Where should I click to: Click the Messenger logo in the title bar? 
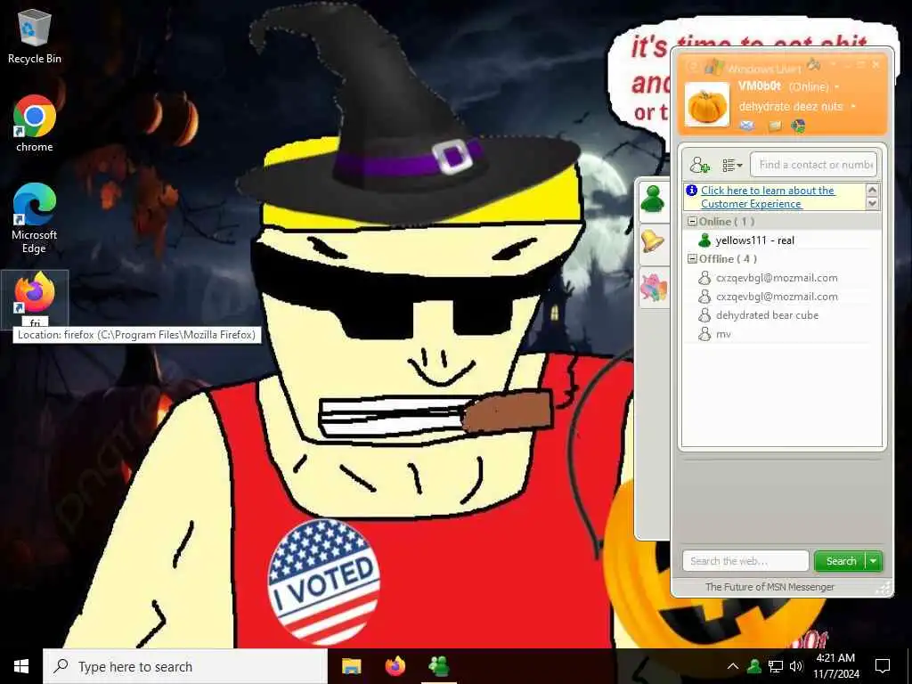click(x=713, y=67)
